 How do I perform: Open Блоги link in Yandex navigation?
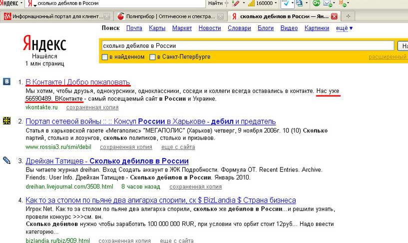click(266, 28)
